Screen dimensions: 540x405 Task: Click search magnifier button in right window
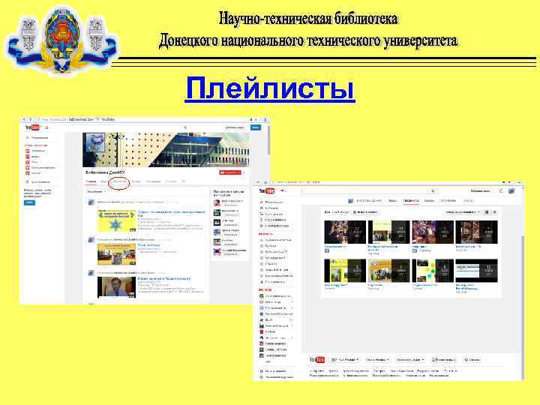(x=433, y=190)
